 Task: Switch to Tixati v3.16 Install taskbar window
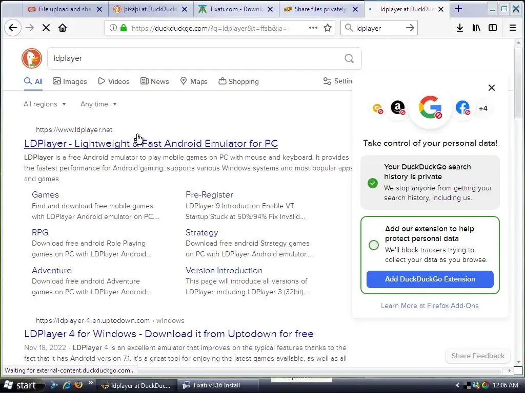(x=218, y=385)
